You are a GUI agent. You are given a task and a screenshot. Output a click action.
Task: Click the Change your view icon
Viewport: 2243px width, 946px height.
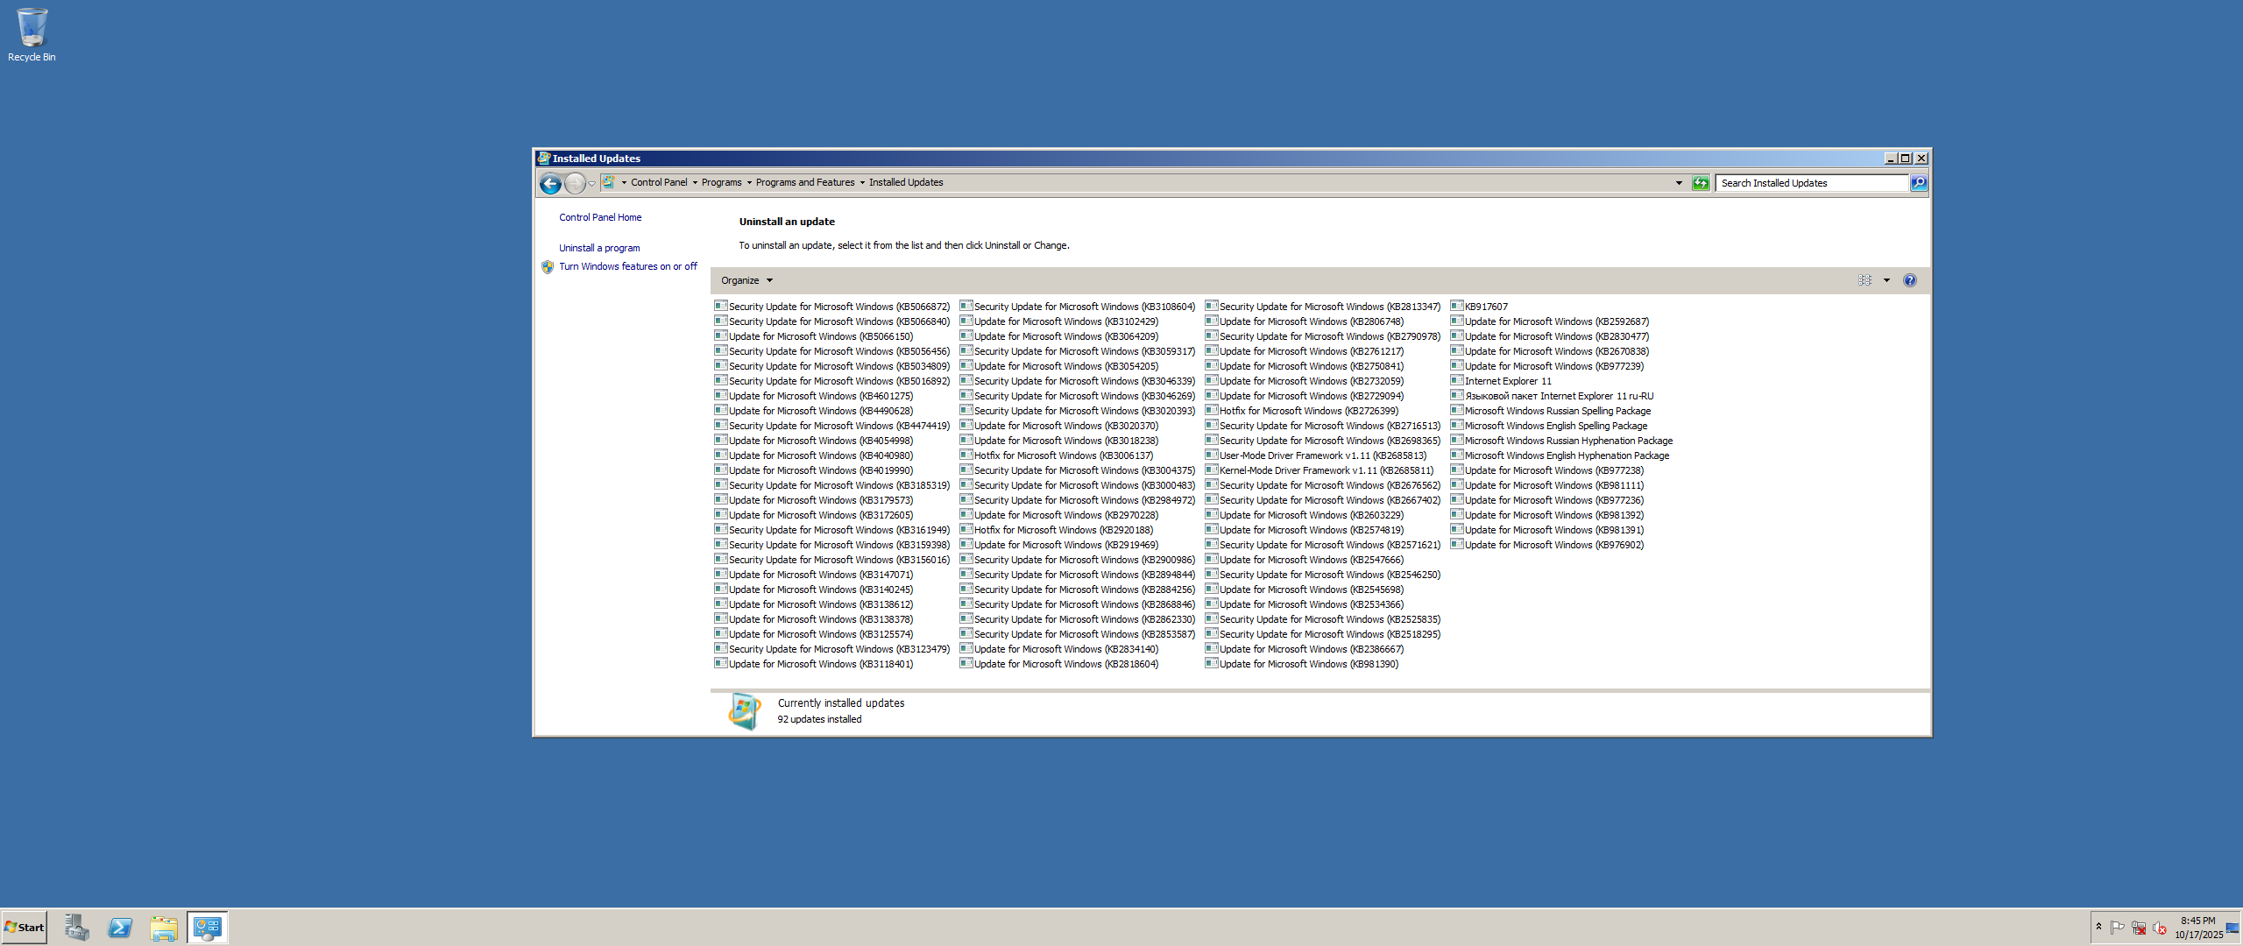1864,280
